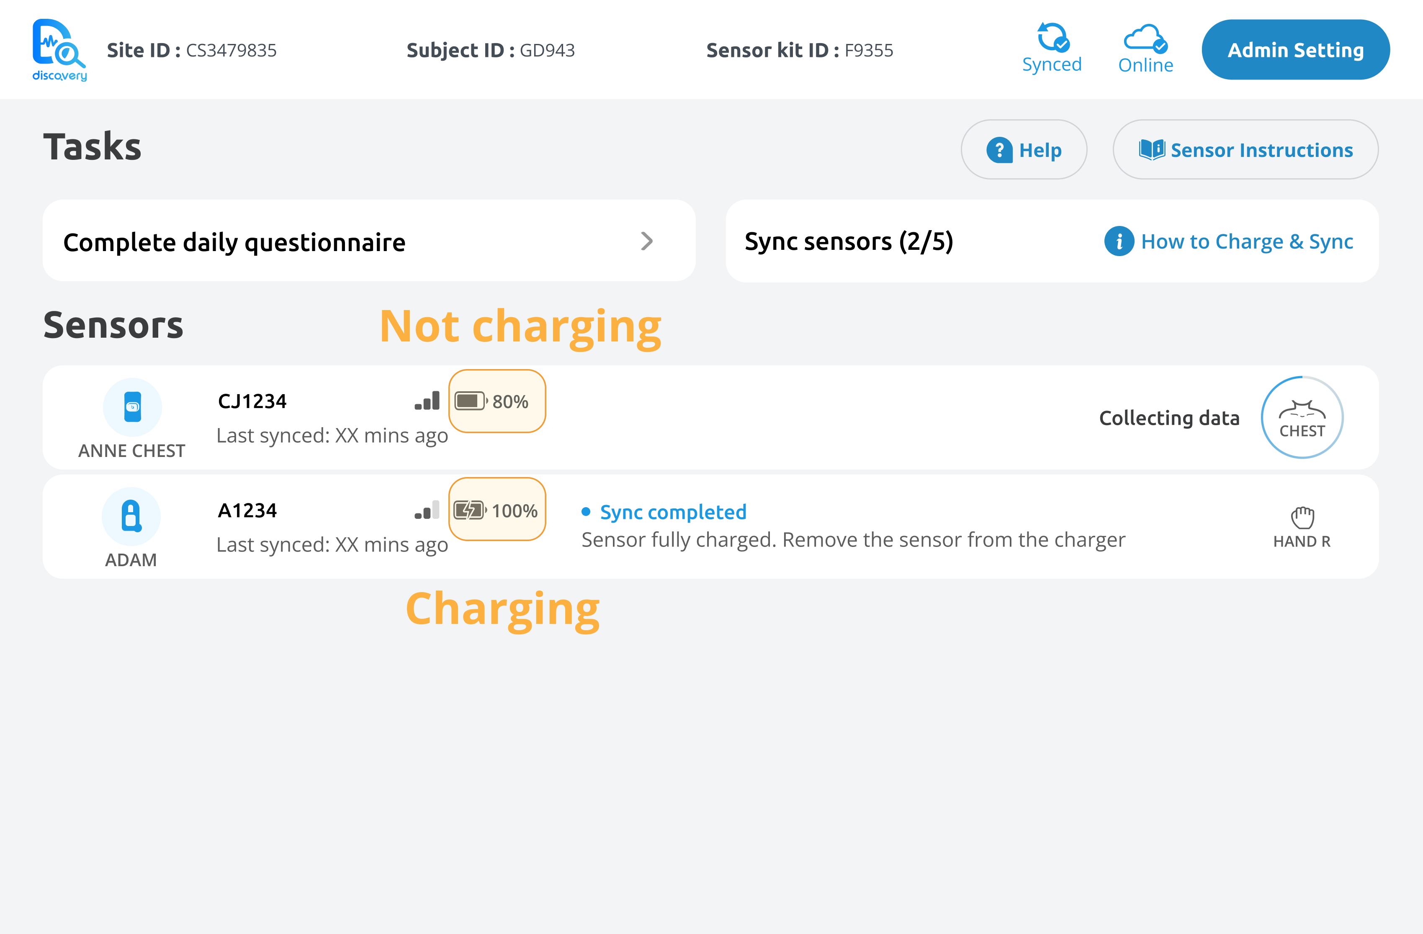The height and width of the screenshot is (934, 1423).
Task: Click Last synced text under A1234
Action: [x=332, y=545]
